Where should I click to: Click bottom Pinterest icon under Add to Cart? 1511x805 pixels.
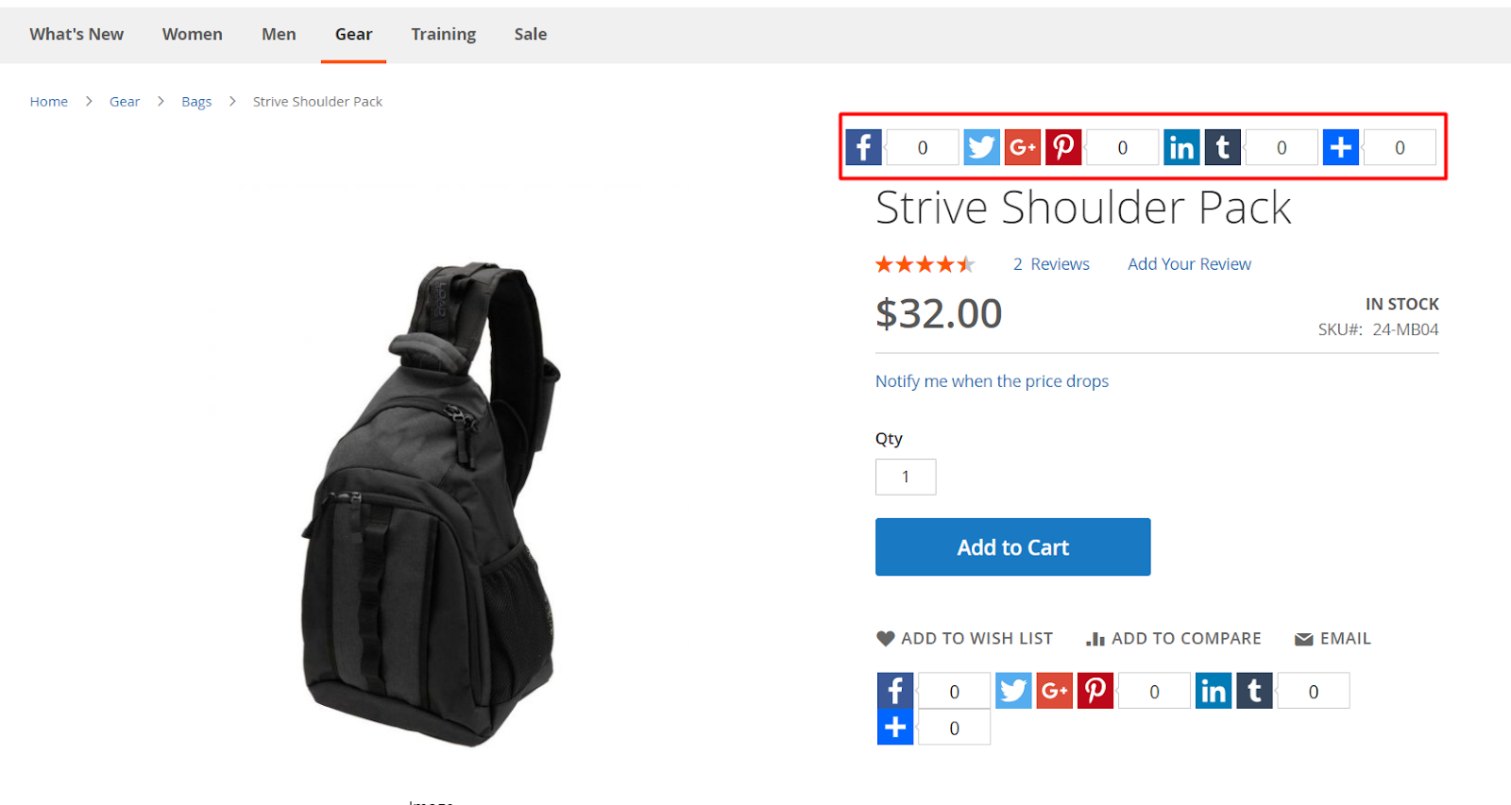point(1095,691)
